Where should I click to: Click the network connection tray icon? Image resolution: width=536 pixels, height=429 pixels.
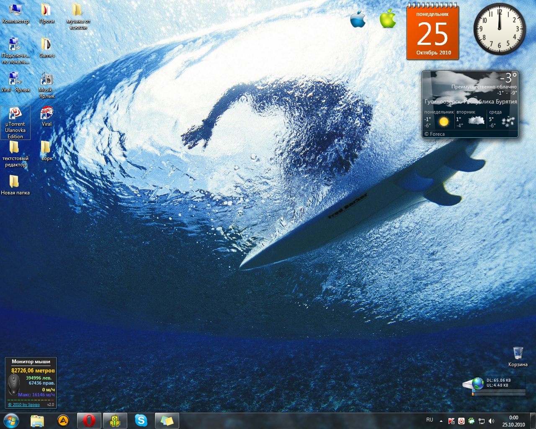click(482, 421)
